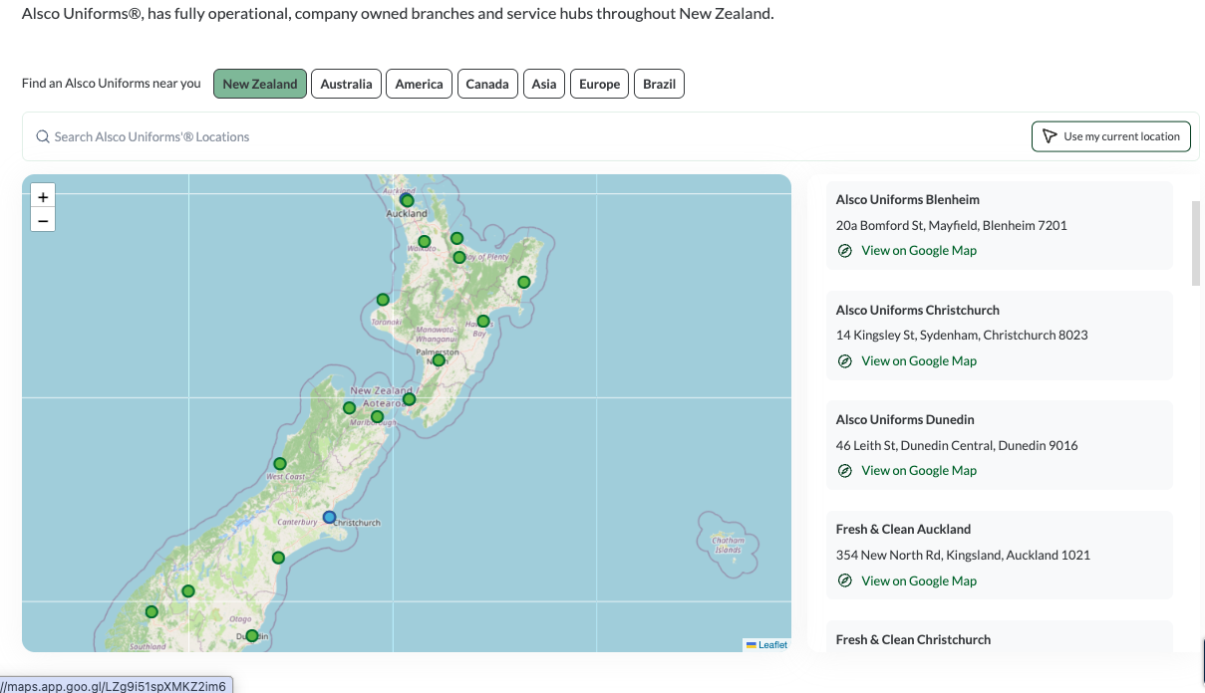Select the marker left of Aotearoa label
Viewport: 1205px width, 693px height.
tap(349, 407)
